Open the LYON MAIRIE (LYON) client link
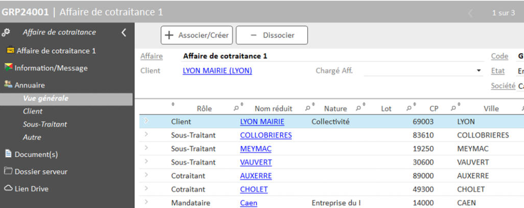 coord(217,71)
